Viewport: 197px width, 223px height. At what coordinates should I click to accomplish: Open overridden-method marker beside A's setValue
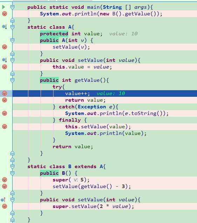click(5, 60)
